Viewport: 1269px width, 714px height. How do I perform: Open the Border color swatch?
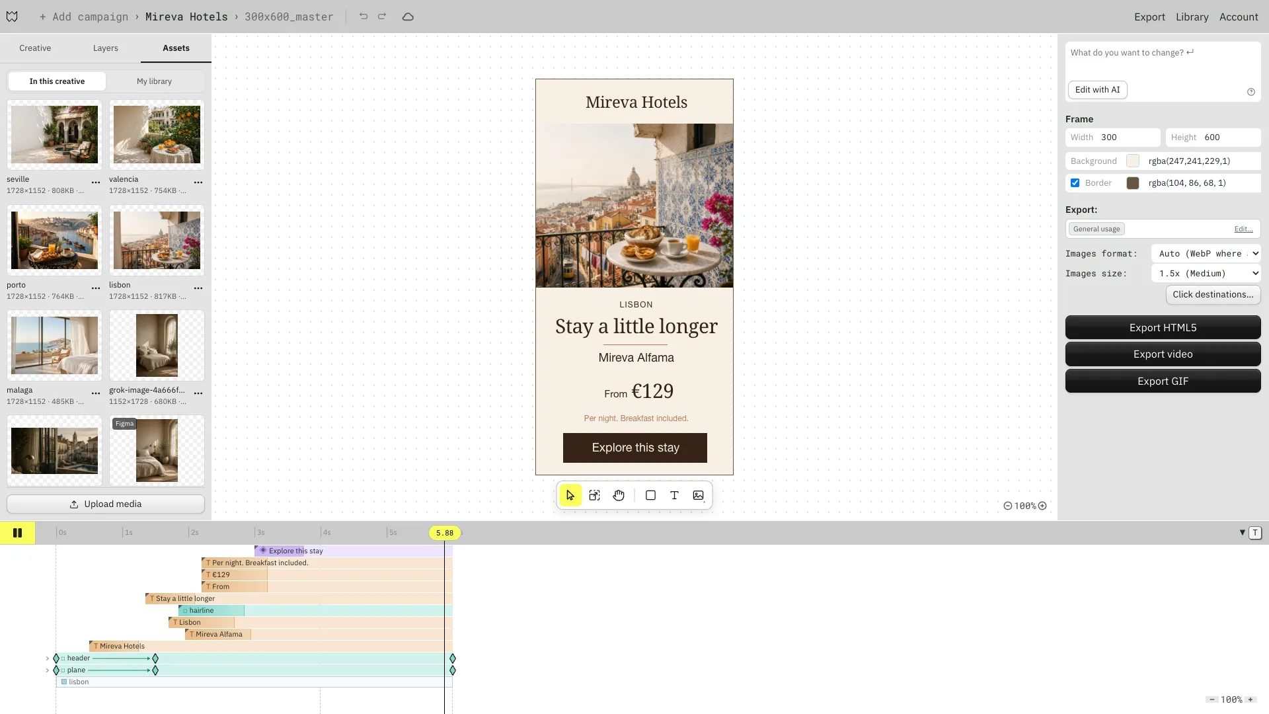coord(1133,183)
